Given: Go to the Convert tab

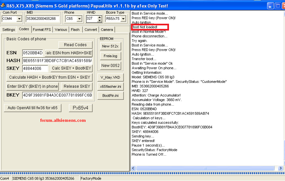Looking at the screenshot, I should [x=91, y=30].
